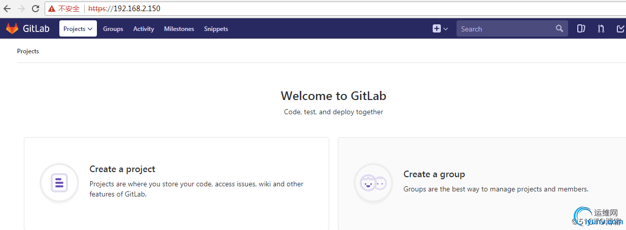The image size is (626, 230).
Task: Click the search magnifier icon
Action: pos(559,29)
